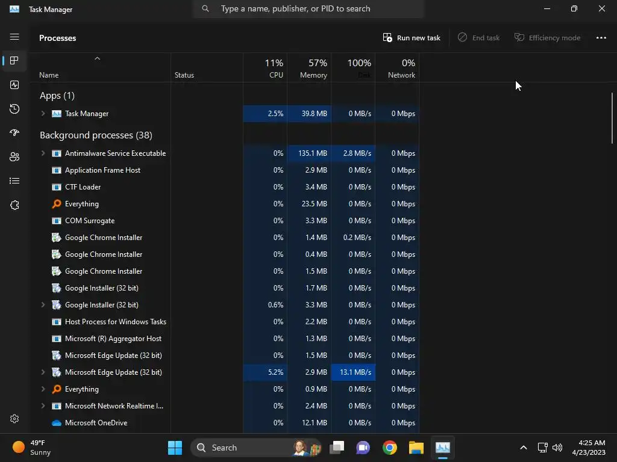Click the CTF Loader process icon
Screen dimensions: 617x462
(57, 187)
